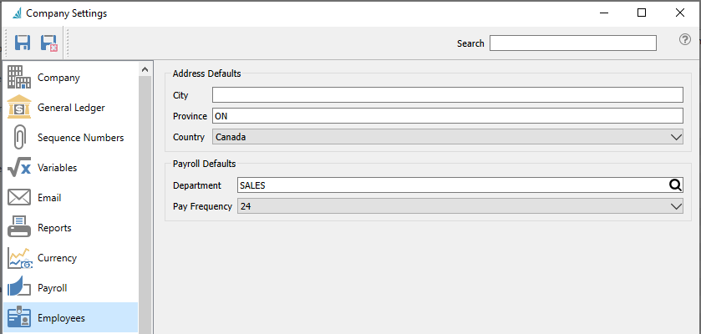Viewport: 701px width, 334px height.
Task: Open the help question mark icon
Action: [685, 40]
